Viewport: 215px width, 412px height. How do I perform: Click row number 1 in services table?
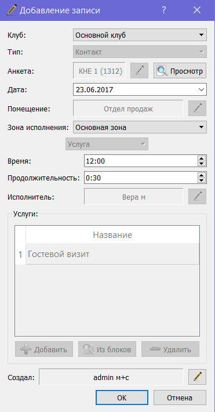point(20,254)
